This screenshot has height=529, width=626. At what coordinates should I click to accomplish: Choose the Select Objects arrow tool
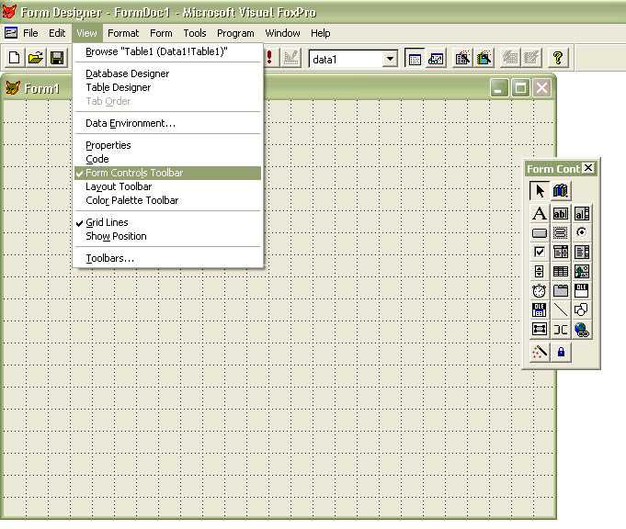tap(540, 191)
